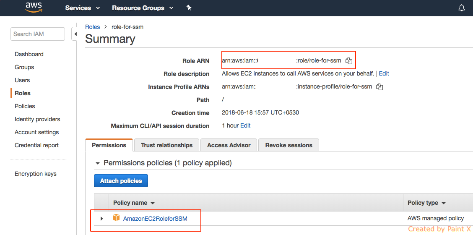Click the AWS logo home icon
The image size is (473, 235).
pyautogui.click(x=34, y=7)
